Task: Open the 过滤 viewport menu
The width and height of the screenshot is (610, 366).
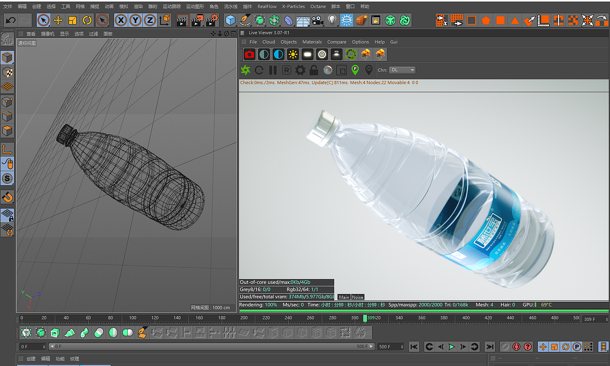Action: (x=93, y=34)
